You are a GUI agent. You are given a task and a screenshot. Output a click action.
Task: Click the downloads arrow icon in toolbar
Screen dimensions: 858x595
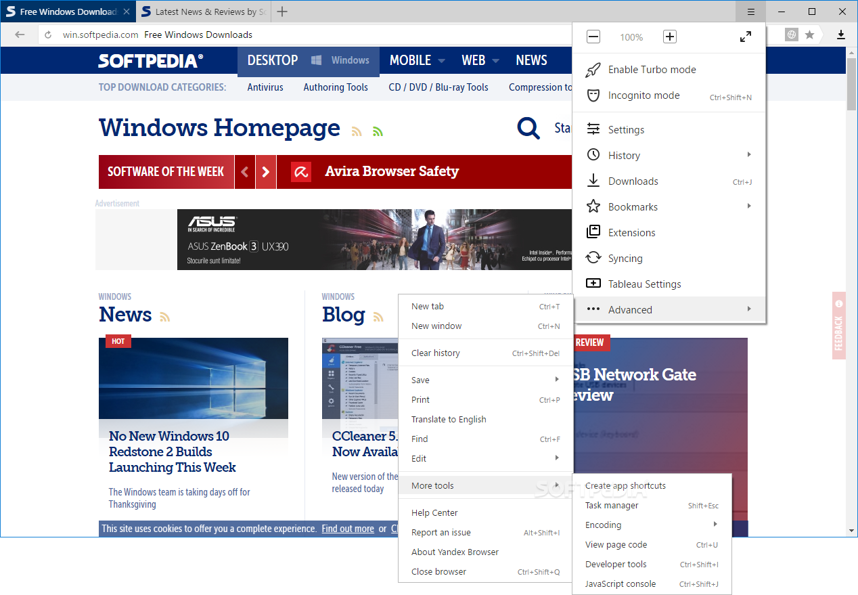[841, 35]
